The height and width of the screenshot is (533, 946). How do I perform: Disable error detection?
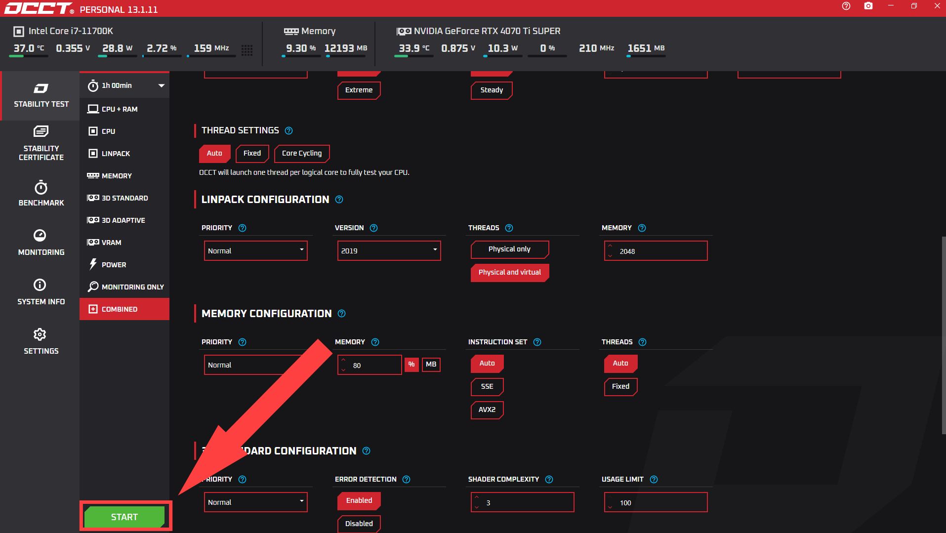(359, 524)
